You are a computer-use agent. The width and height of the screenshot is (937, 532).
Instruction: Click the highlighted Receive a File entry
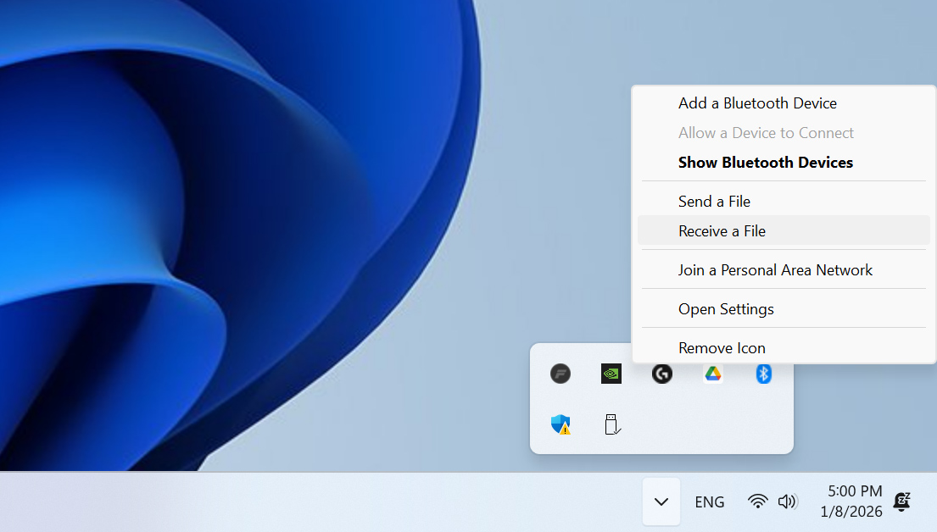coord(722,230)
